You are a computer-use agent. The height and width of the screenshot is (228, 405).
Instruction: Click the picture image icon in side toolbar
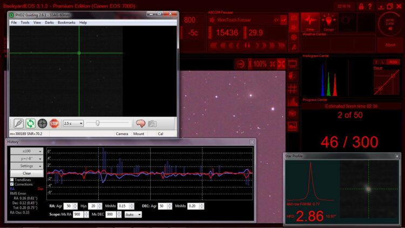pyautogui.click(x=292, y=126)
